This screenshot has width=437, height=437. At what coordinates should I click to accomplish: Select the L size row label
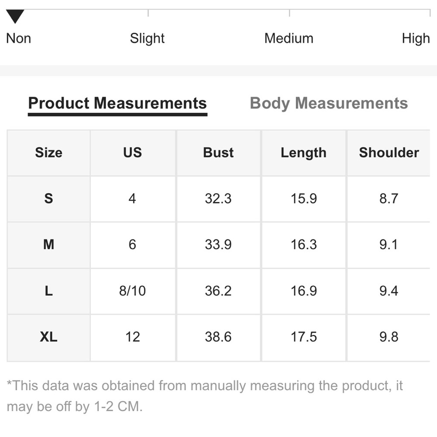49,291
